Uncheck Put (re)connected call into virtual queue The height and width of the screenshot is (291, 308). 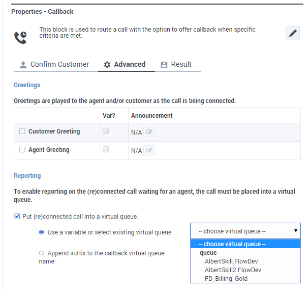tap(17, 217)
